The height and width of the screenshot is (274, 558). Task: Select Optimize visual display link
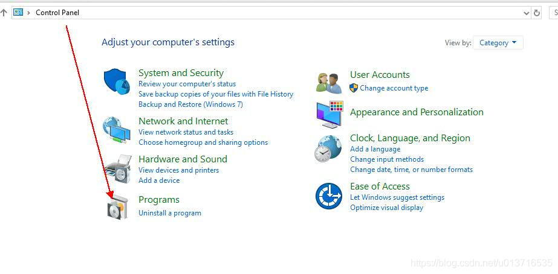(386, 208)
